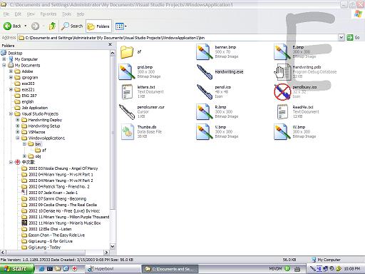Expand Handwriting Setup node
The width and height of the screenshot is (365, 274).
17,126
